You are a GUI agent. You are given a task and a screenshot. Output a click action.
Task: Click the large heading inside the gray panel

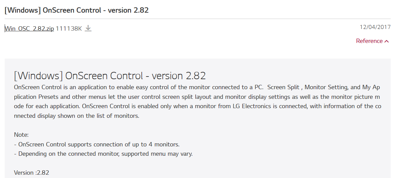point(110,76)
